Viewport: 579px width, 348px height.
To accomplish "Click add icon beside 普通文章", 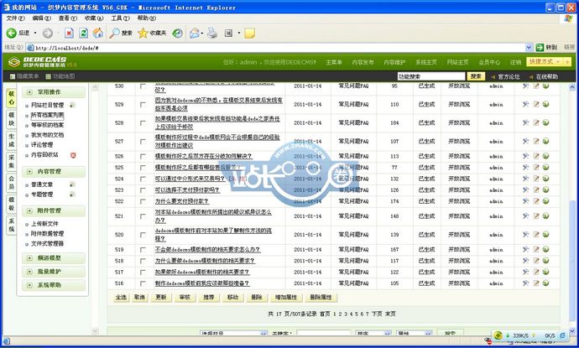I will pyautogui.click(x=72, y=184).
